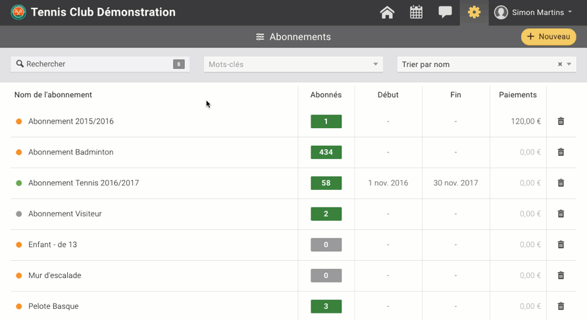Open the settings gear icon
Viewport: 587px width, 320px height.
(474, 12)
